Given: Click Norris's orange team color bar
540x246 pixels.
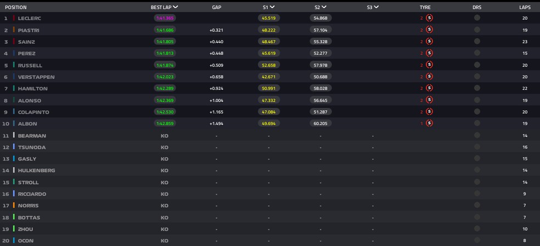Looking at the screenshot, I should [x=14, y=206].
